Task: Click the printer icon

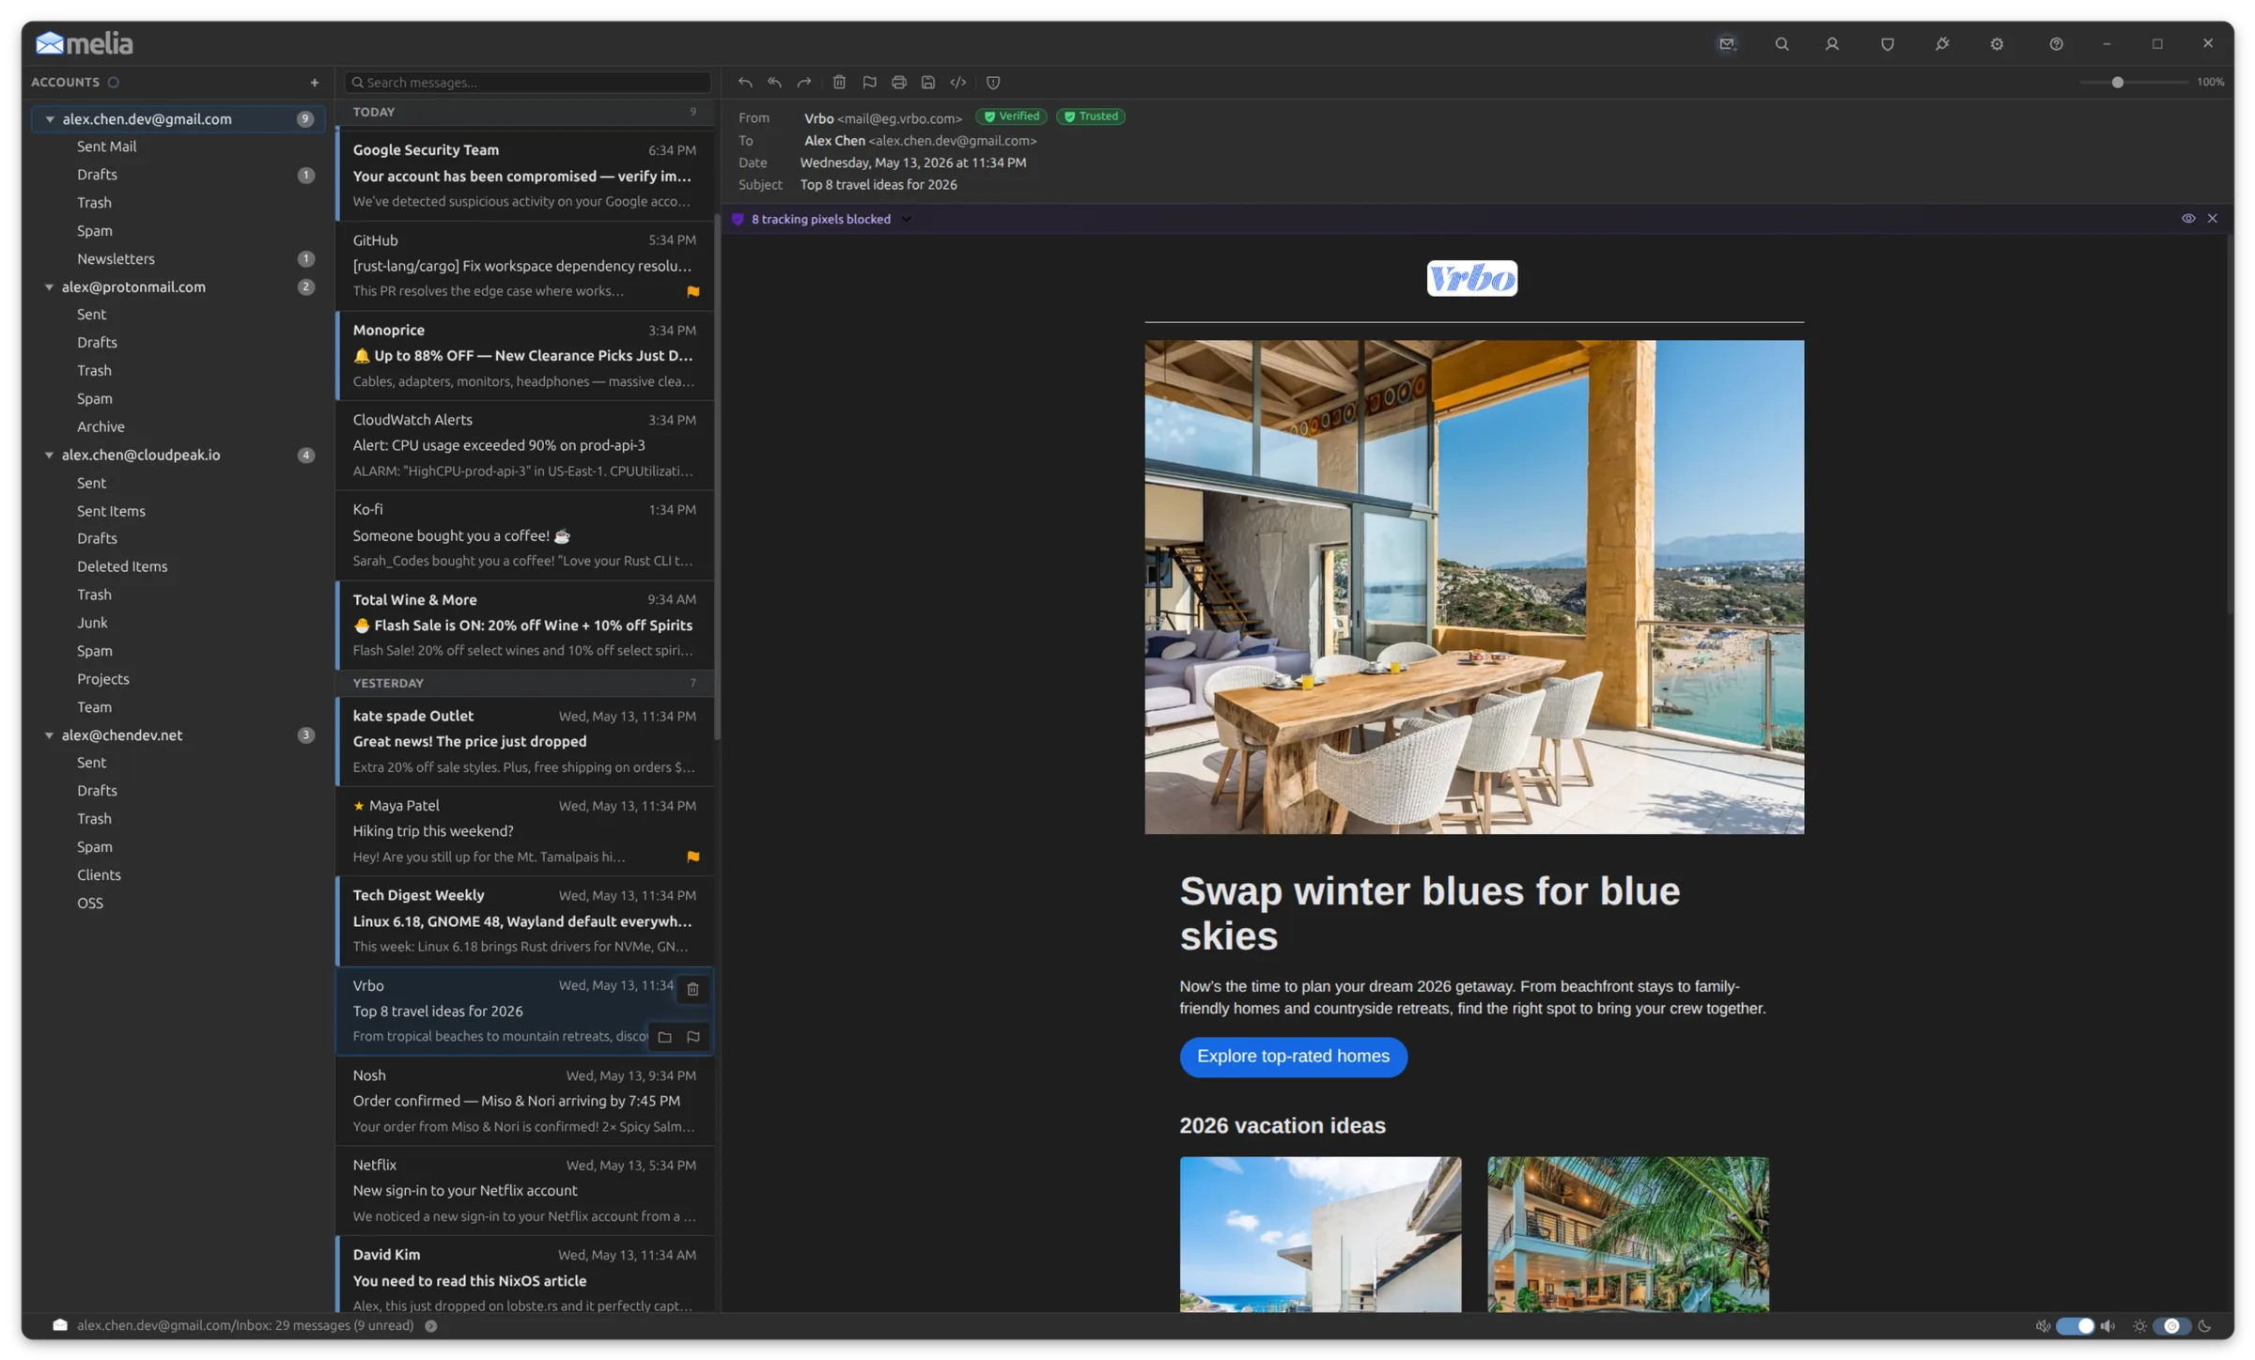Action: tap(898, 83)
